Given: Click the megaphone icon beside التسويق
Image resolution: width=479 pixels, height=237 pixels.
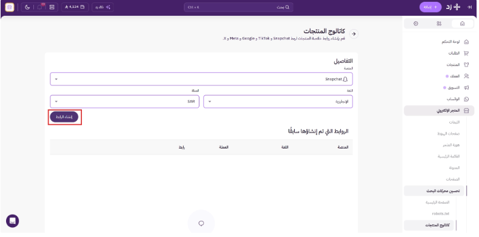Looking at the screenshot, I should tap(466, 88).
